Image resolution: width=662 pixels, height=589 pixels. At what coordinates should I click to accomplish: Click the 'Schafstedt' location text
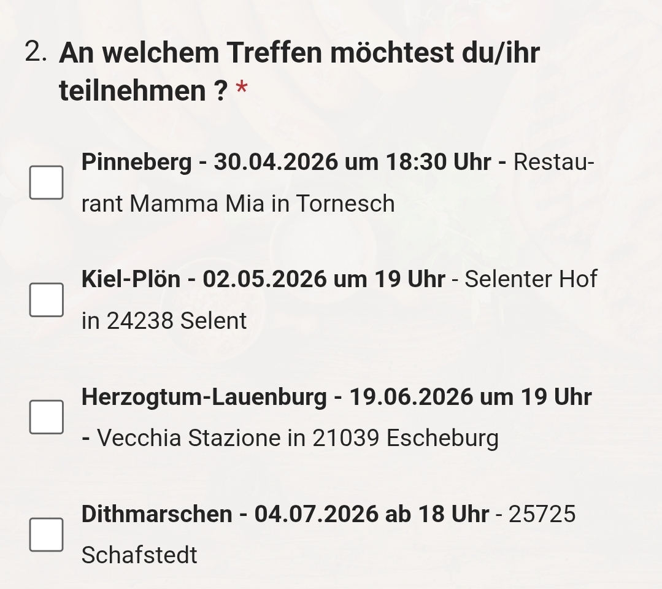[139, 555]
